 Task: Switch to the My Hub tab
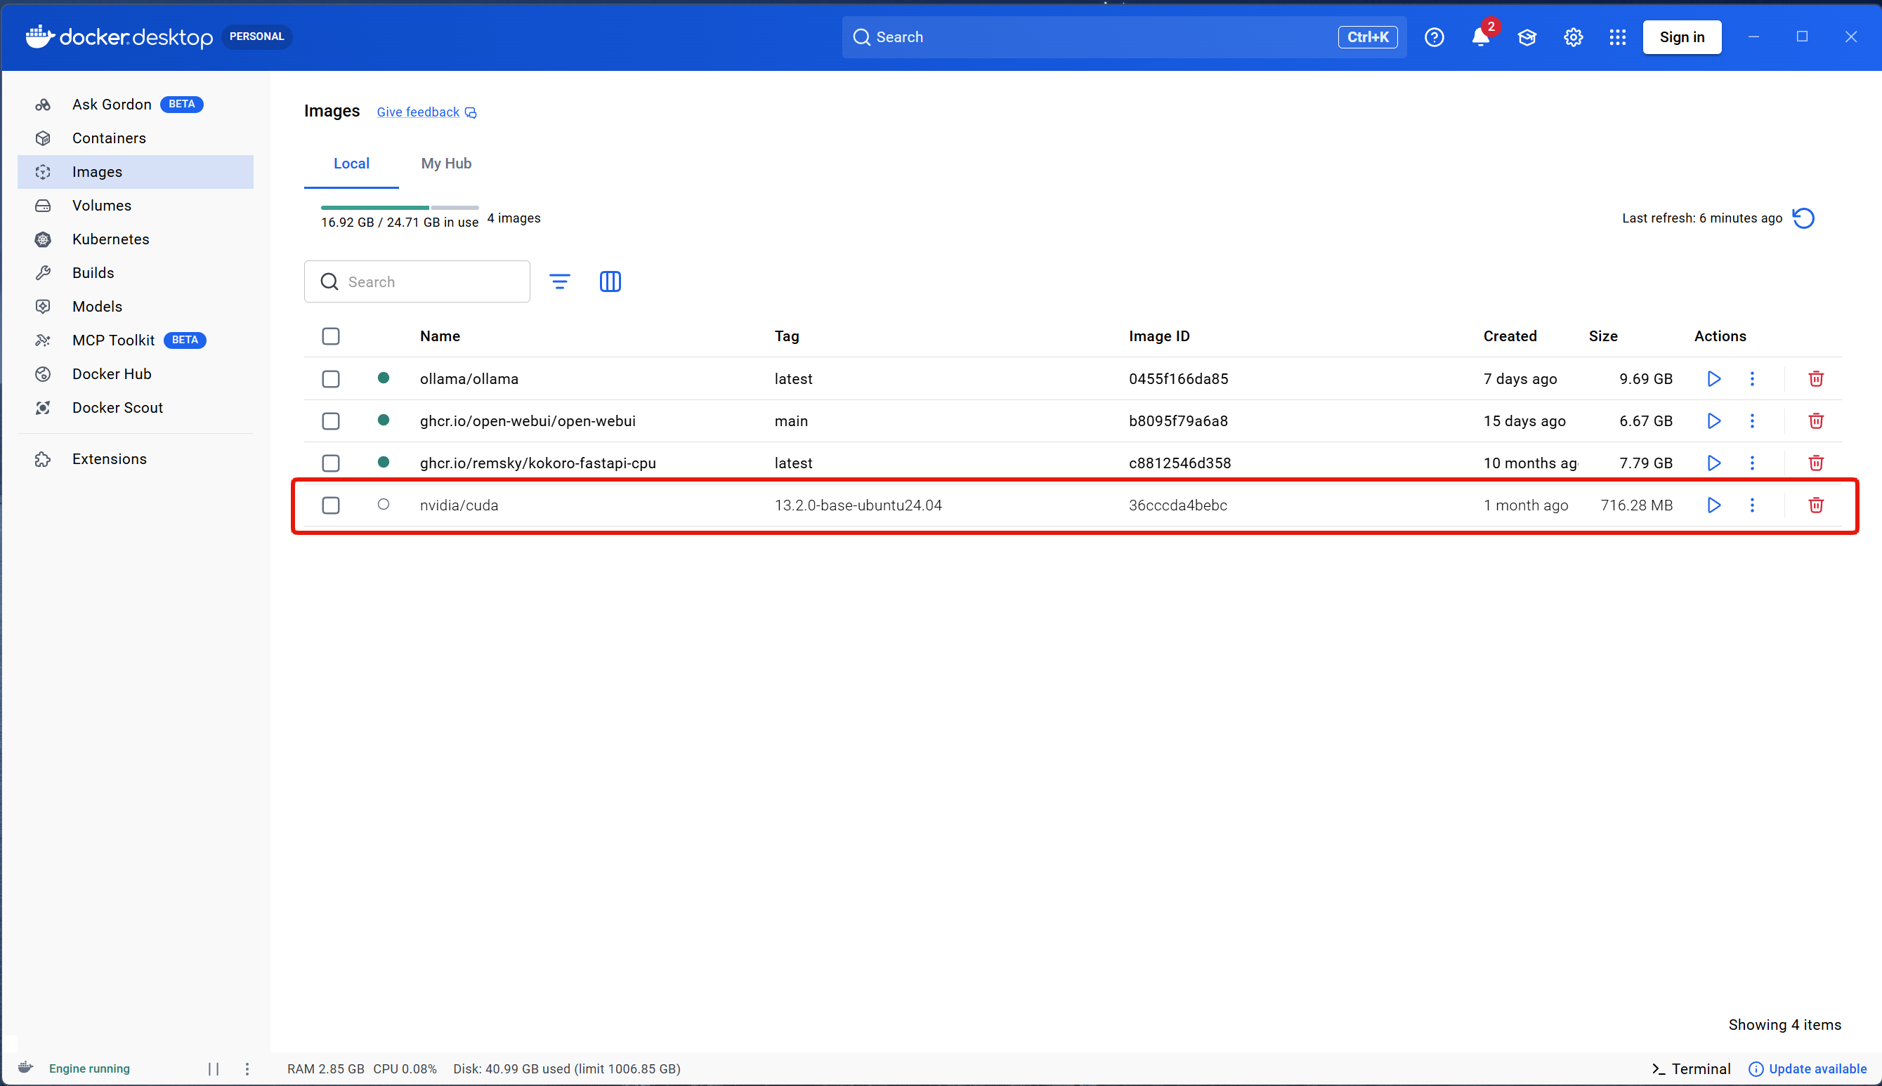[445, 164]
